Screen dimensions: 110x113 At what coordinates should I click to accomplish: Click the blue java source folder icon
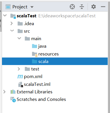point(35,46)
